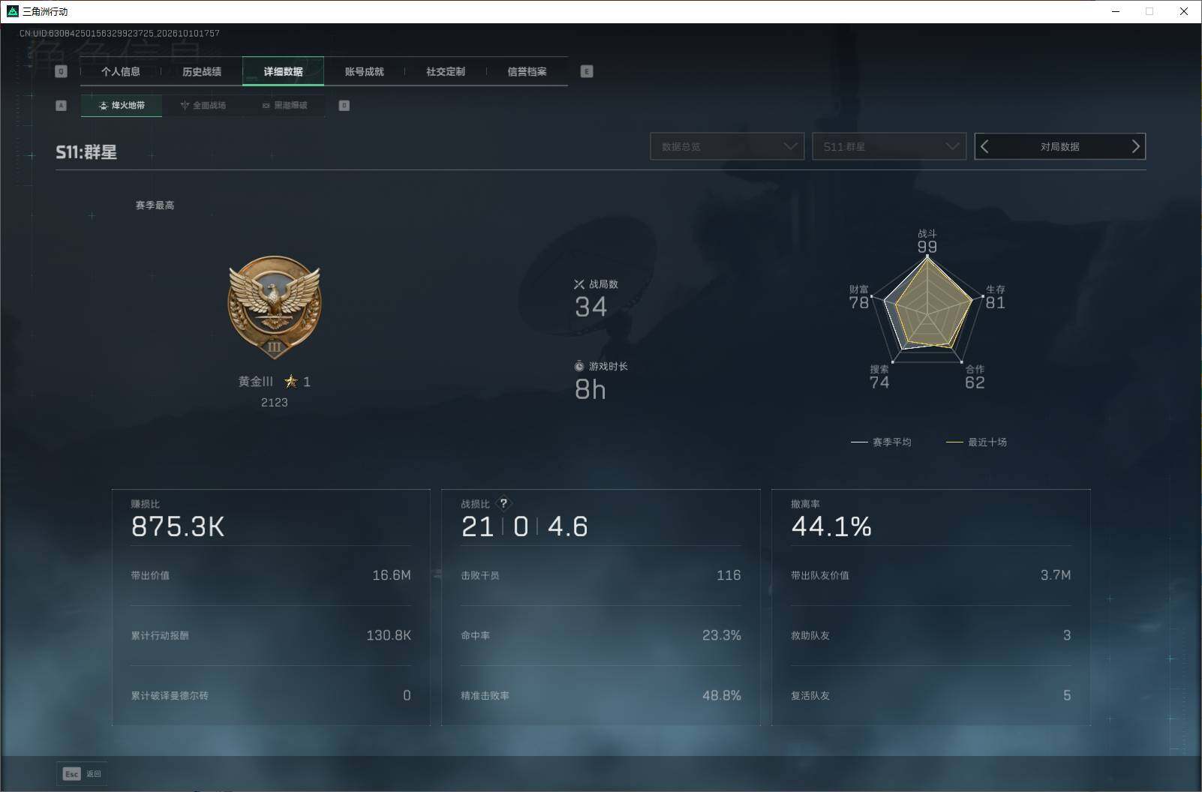This screenshot has width=1202, height=792.
Task: Click the clock icon beside 游戏时长
Action: 579,366
